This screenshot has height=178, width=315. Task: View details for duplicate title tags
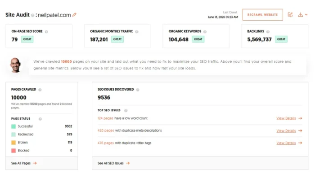click(x=286, y=143)
